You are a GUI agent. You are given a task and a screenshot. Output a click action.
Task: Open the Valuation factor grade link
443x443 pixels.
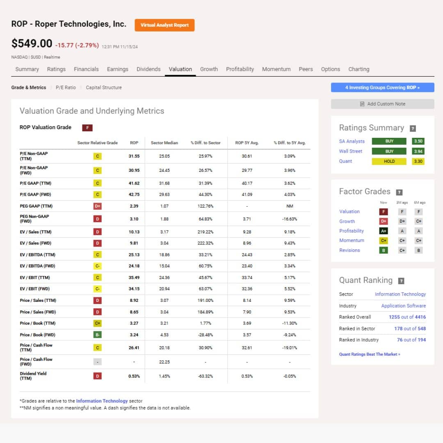pos(349,212)
